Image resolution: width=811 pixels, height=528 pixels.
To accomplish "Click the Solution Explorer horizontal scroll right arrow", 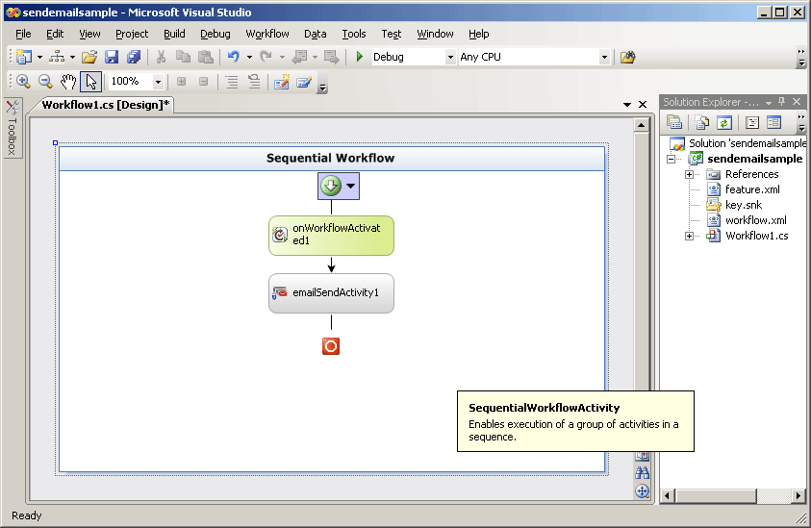I will pos(798,496).
